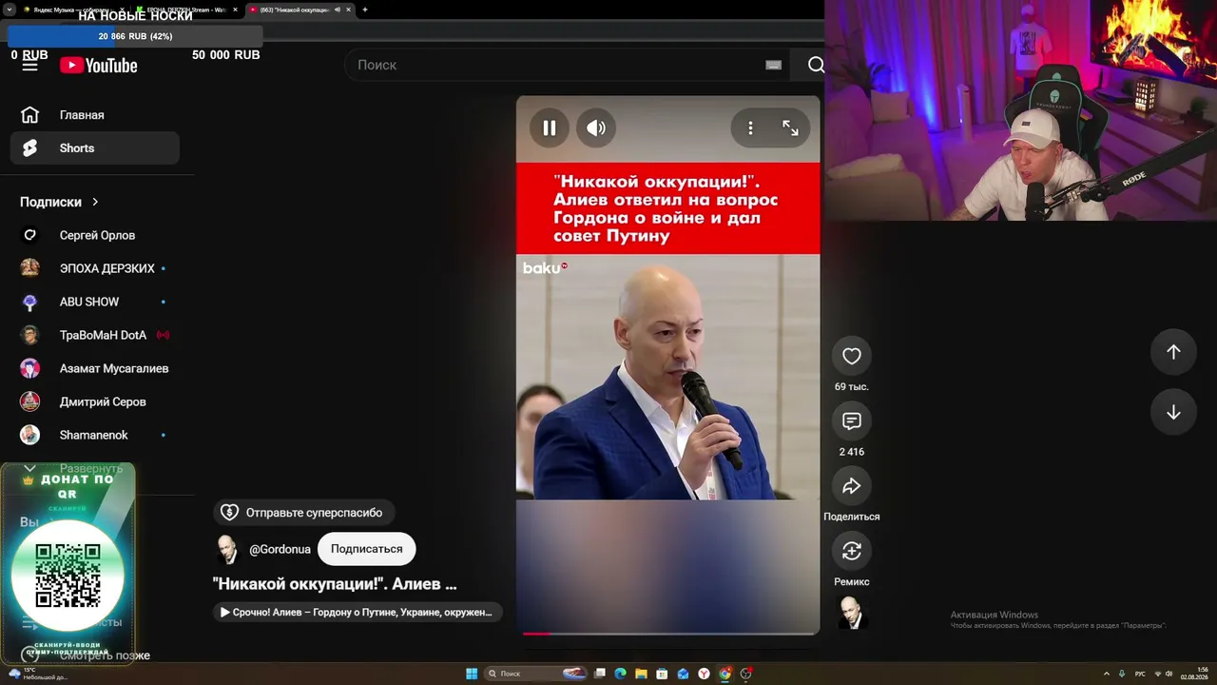Open the @Gordonua channel link
The image size is (1217, 685).
280,549
